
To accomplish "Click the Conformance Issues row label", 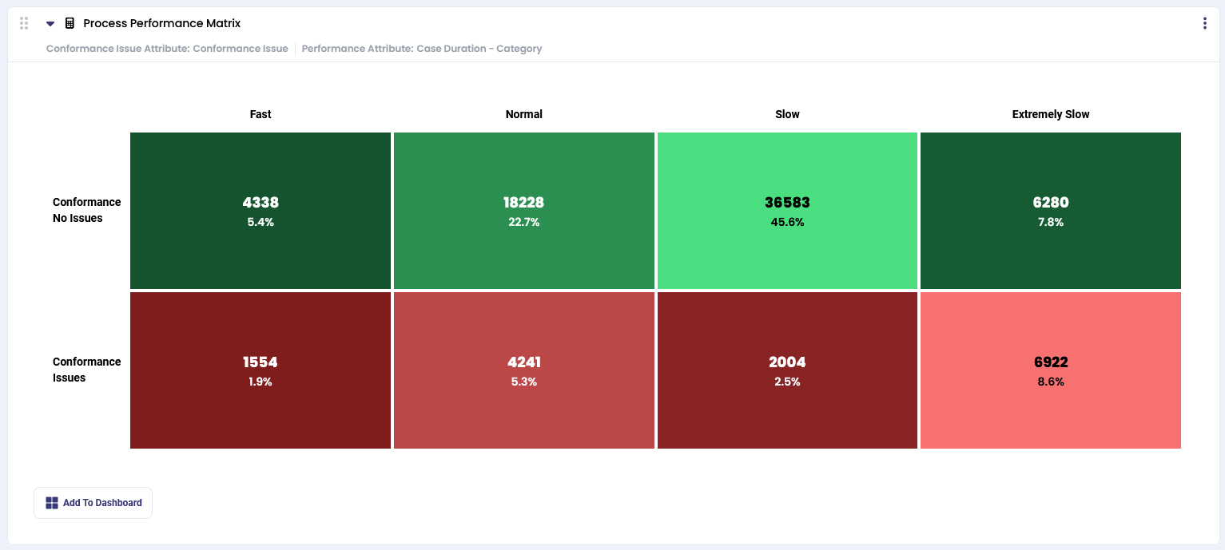I will click(86, 370).
